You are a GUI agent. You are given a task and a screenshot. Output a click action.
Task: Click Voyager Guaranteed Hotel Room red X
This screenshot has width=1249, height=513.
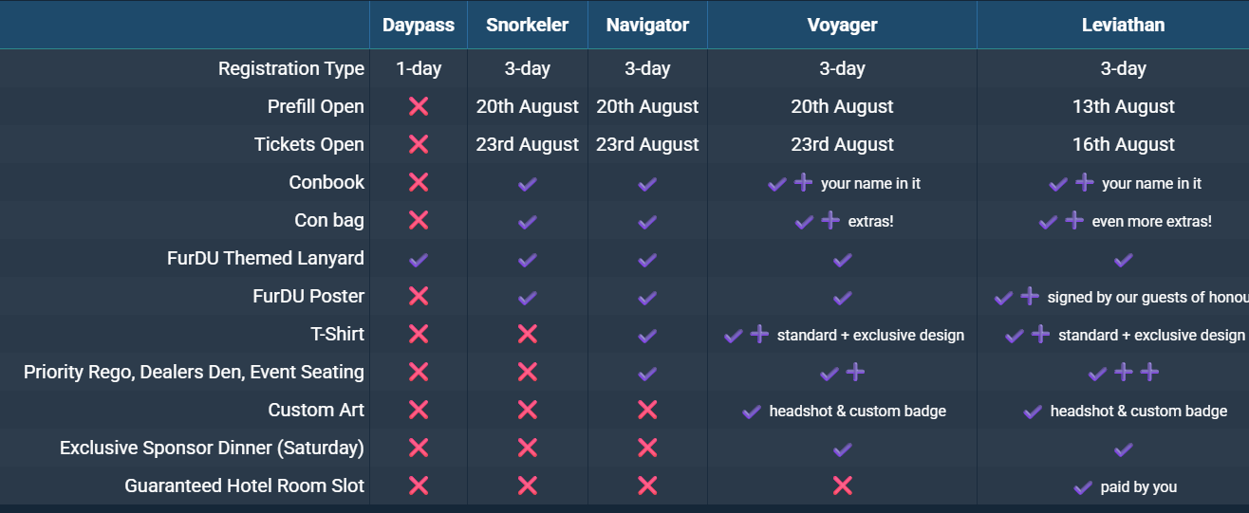click(x=842, y=486)
